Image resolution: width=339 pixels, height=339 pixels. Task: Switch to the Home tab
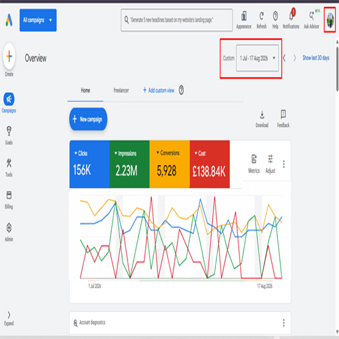[85, 90]
